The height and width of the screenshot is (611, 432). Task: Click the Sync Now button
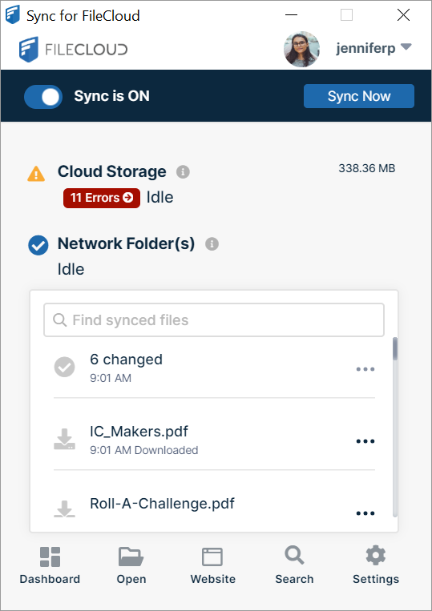tap(359, 96)
